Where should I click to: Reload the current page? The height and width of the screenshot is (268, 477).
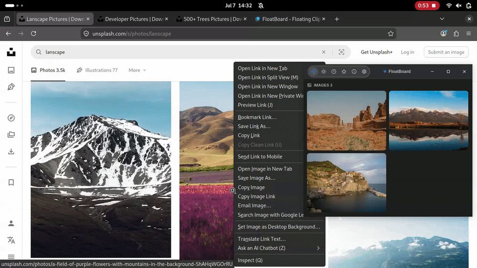(x=33, y=33)
